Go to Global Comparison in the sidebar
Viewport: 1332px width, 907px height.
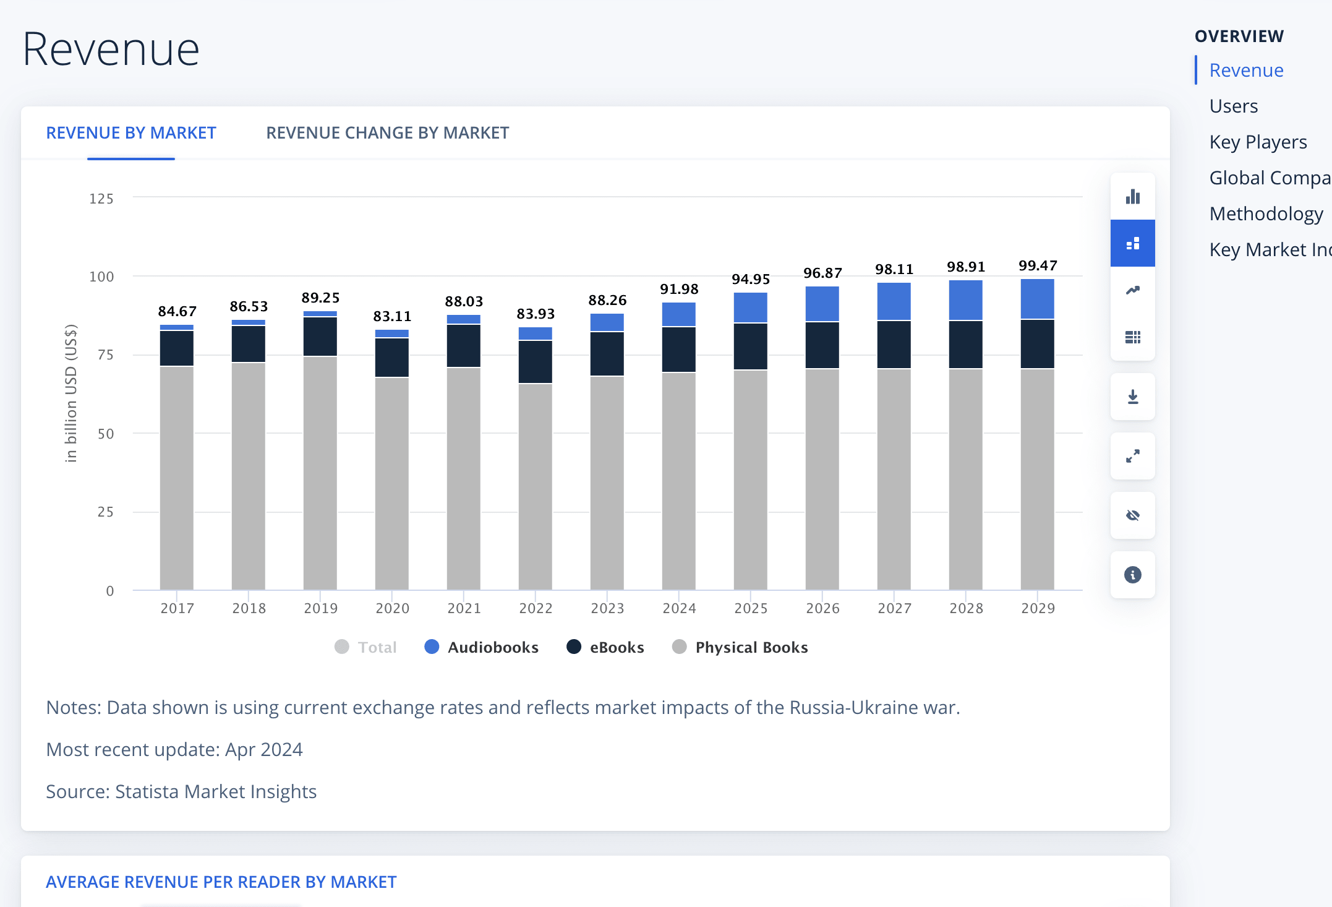[x=1270, y=178]
